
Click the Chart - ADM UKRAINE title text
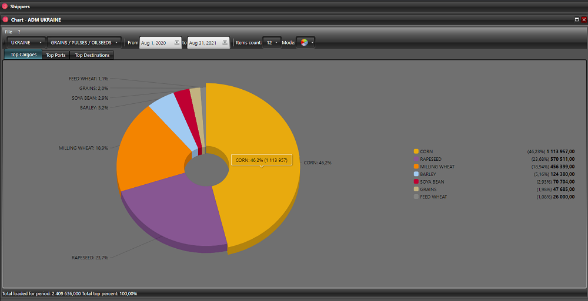point(36,20)
